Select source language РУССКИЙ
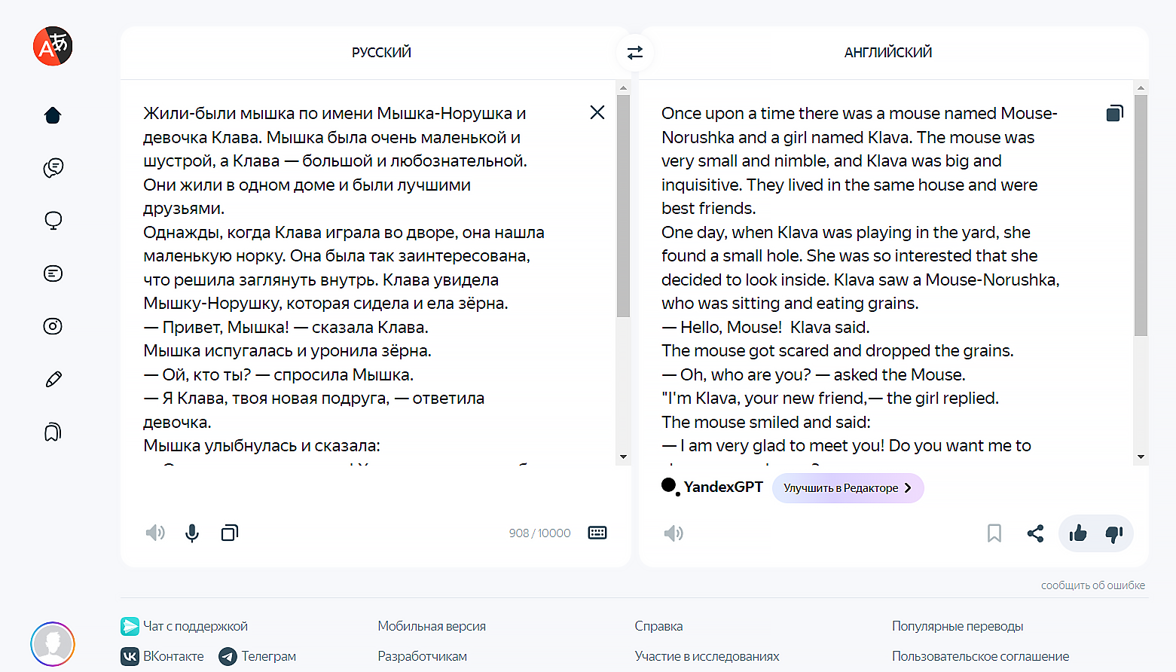 click(381, 52)
